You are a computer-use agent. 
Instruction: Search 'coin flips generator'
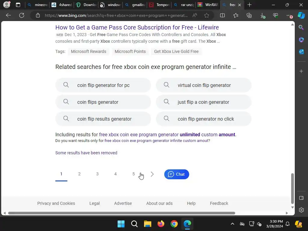[x=103, y=102]
